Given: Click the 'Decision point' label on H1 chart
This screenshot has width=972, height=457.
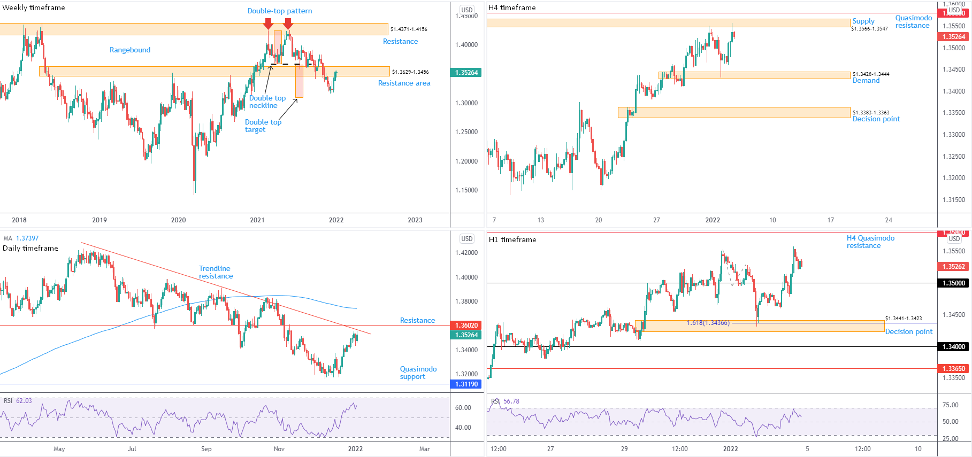Looking at the screenshot, I should [909, 331].
